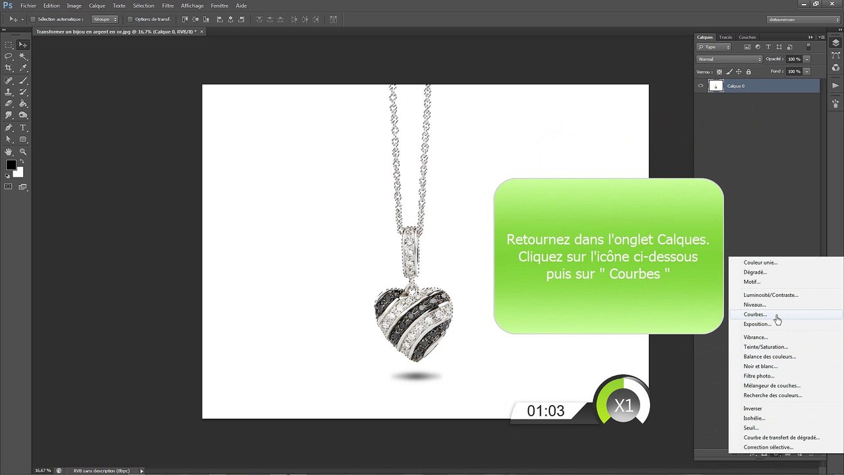
Task: Select the Paint Bucket tool
Action: point(23,104)
